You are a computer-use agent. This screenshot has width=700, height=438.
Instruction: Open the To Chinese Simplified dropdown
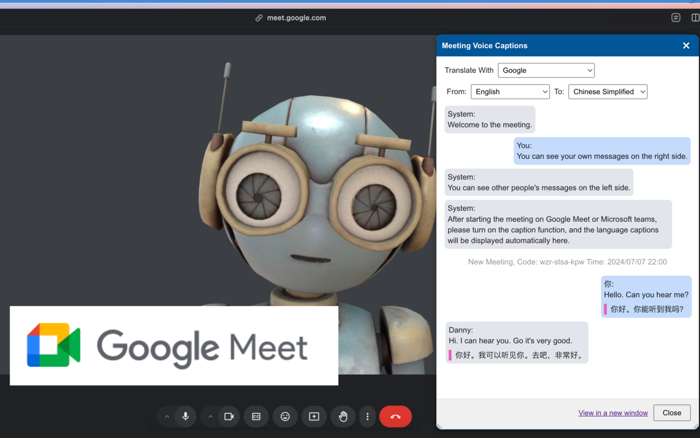[608, 91]
